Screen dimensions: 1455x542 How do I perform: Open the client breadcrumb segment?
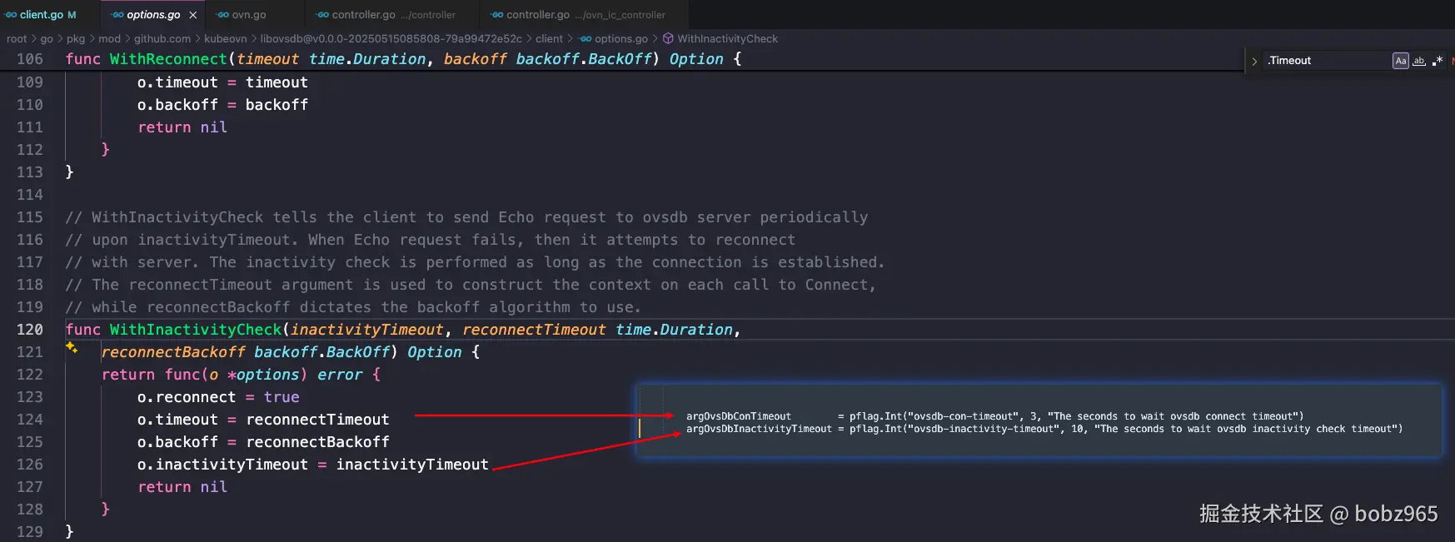[549, 38]
